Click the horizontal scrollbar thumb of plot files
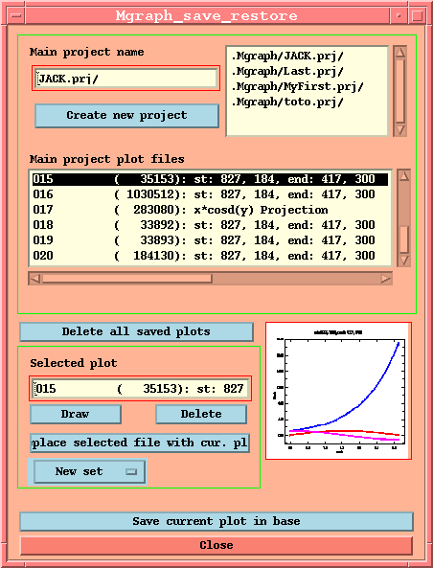Screen dimensions: 433x568 point(126,279)
